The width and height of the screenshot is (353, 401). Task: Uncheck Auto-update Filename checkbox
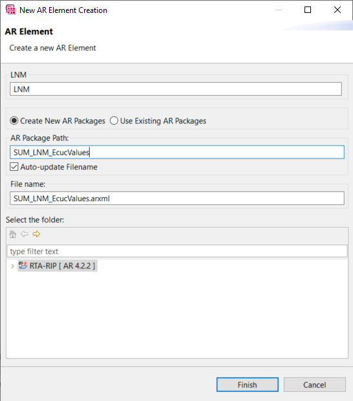(x=14, y=167)
